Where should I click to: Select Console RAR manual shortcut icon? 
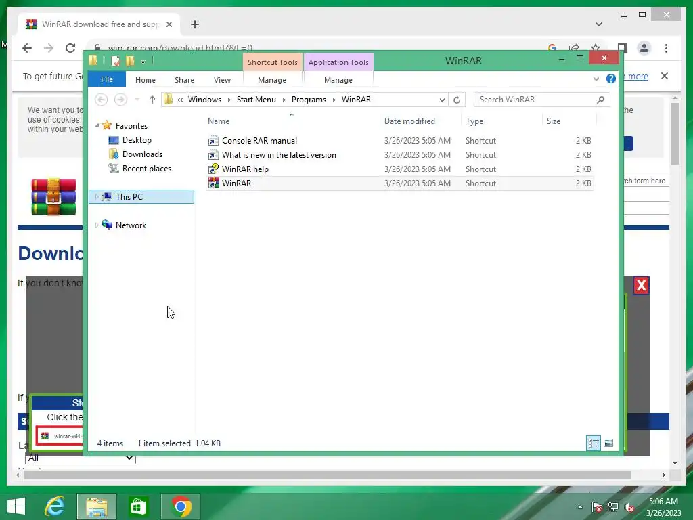pyautogui.click(x=213, y=141)
